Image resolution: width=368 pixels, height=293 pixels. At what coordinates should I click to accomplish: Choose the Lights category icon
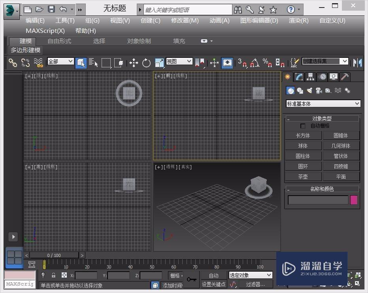[309, 91]
